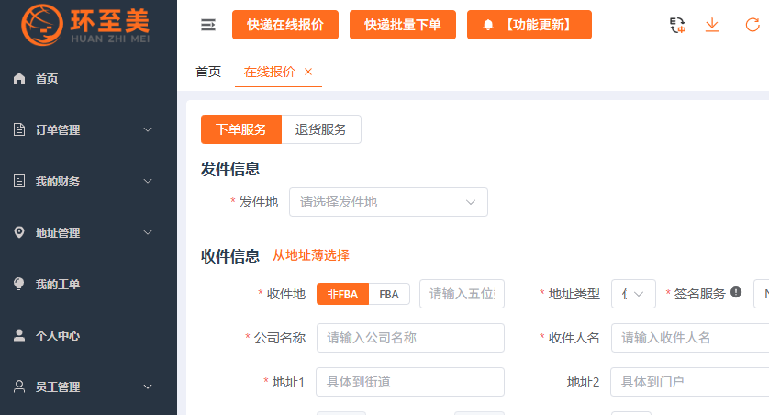Switch to the 首页 tab
769x415 pixels.
click(208, 72)
